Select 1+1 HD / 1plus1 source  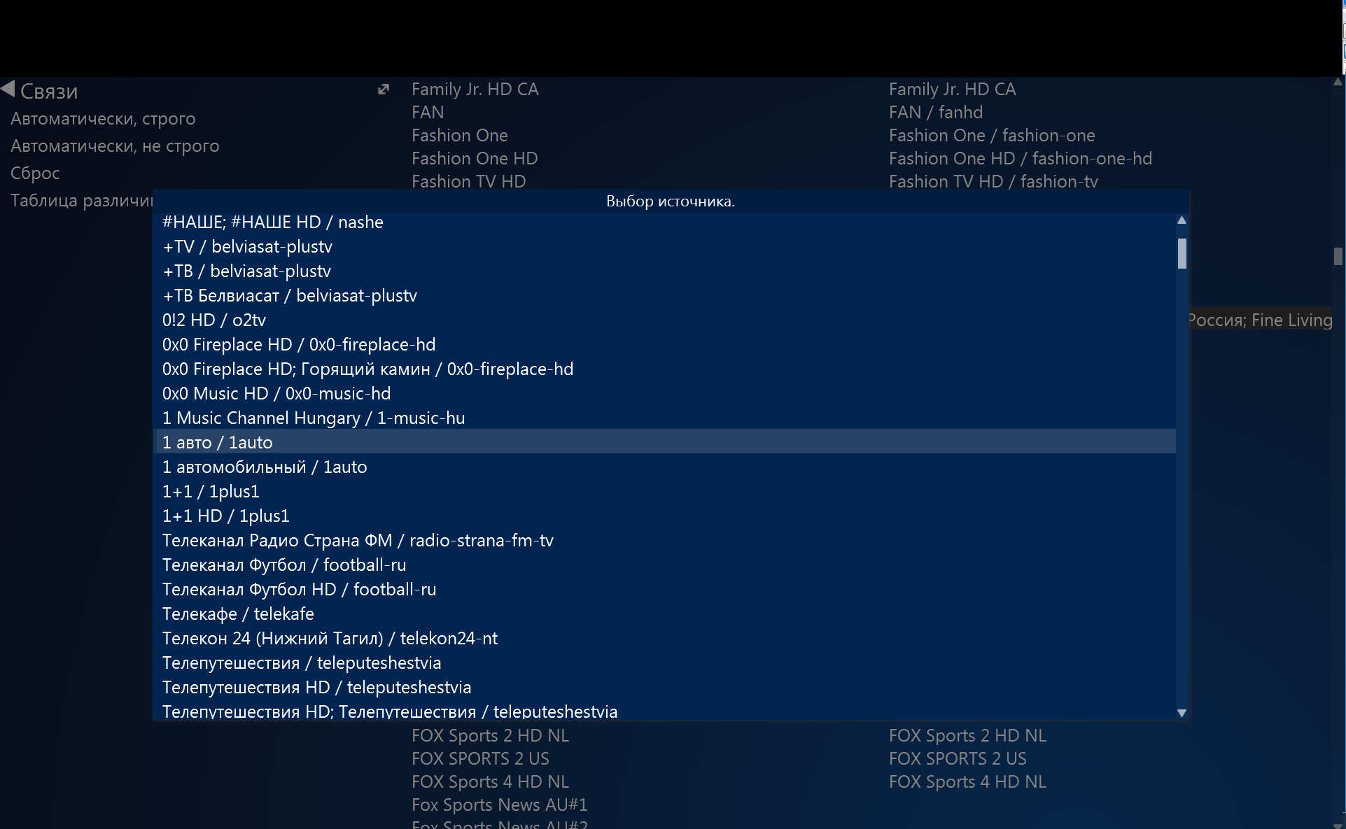pos(225,516)
